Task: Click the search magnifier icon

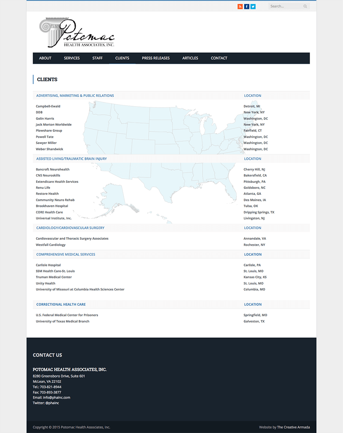Action: pos(304,6)
